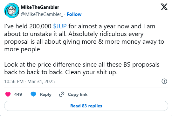Click the text 'back to back to back'
The image size is (172, 116).
tap(34, 72)
